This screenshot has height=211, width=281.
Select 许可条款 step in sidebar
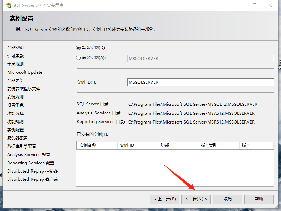pyautogui.click(x=15, y=56)
